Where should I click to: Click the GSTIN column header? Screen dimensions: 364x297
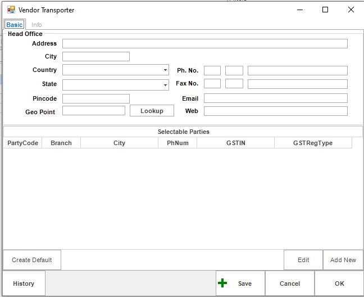(x=235, y=143)
